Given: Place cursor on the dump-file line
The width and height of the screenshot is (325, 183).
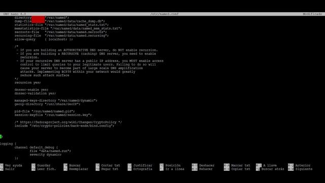Looking at the screenshot, I should point(60,21).
